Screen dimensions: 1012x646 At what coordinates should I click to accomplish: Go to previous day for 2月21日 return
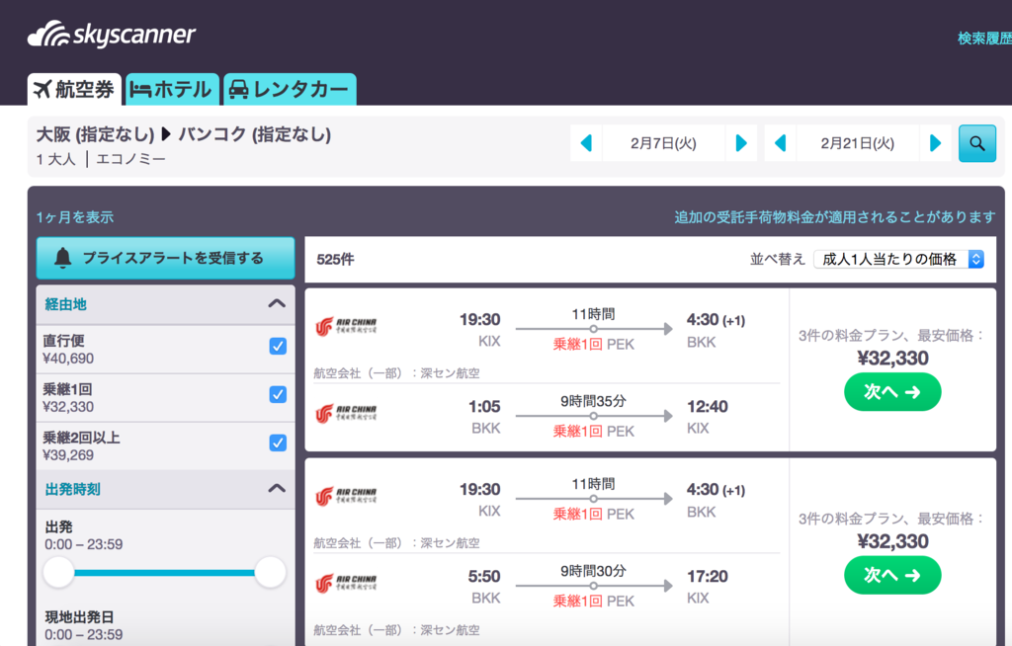click(x=781, y=143)
